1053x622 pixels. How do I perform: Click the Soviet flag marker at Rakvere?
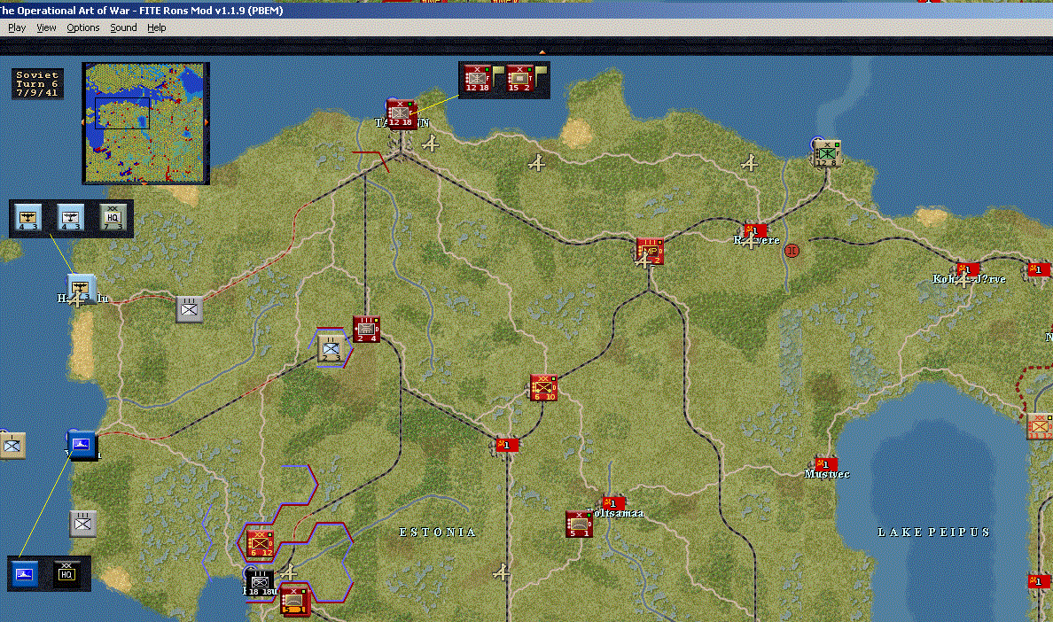point(755,231)
